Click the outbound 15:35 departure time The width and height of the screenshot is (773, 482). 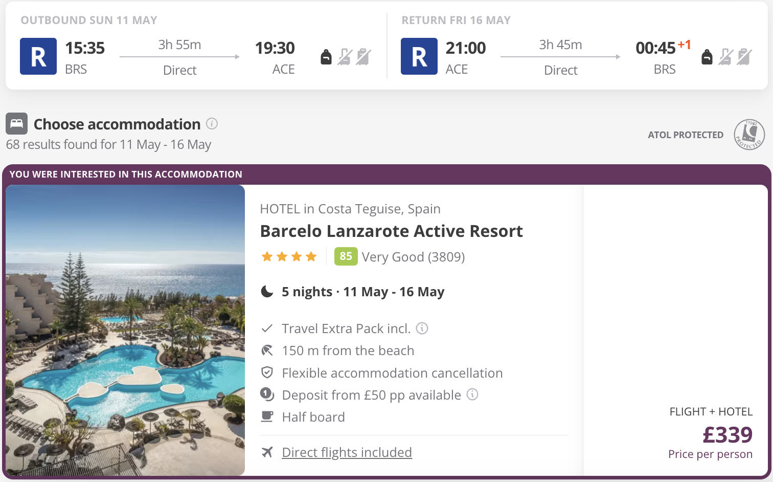[85, 48]
